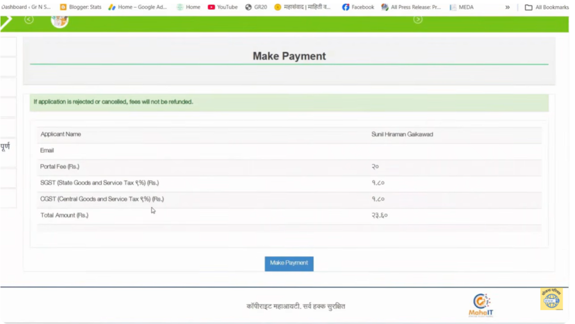Open the All Bookmarks folder
Image resolution: width=575 pixels, height=324 pixels.
tap(546, 7)
